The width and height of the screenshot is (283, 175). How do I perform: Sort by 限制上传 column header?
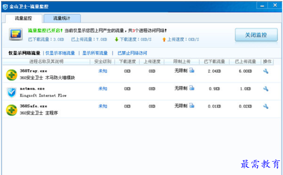pos(182,62)
